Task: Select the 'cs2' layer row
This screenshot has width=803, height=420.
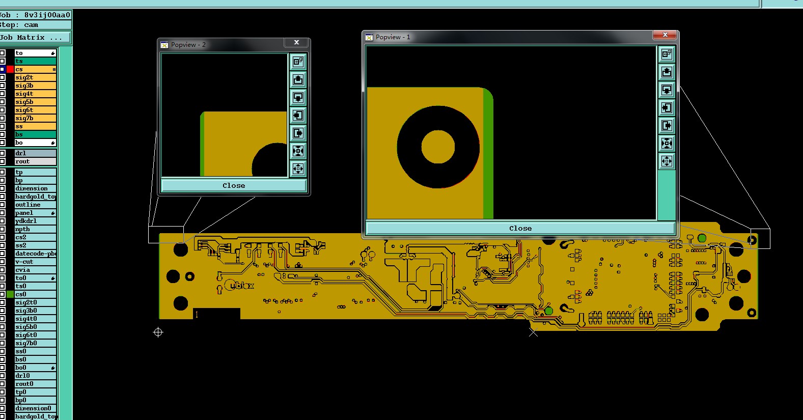Action: [35, 237]
